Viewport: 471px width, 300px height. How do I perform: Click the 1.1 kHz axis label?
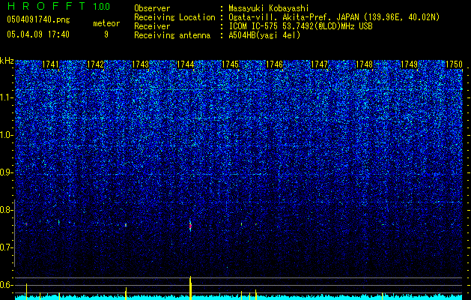tap(7, 98)
